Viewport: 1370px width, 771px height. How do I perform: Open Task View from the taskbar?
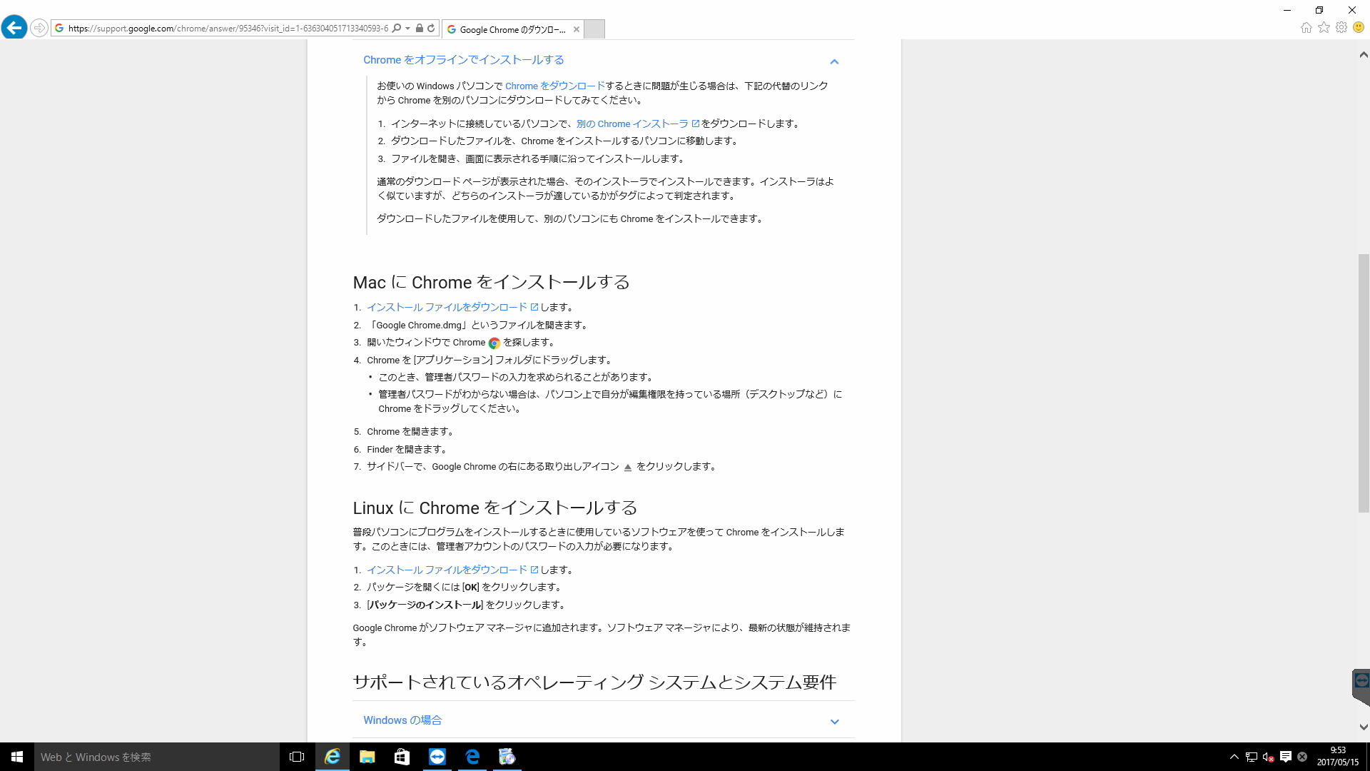click(x=297, y=757)
